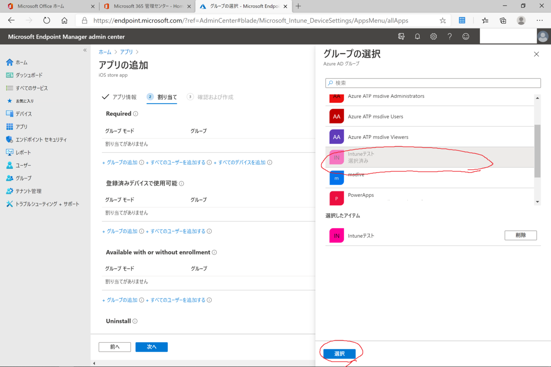Screen dimensions: 551x367
Task: Open the help question mark icon
Action: (x=450, y=36)
